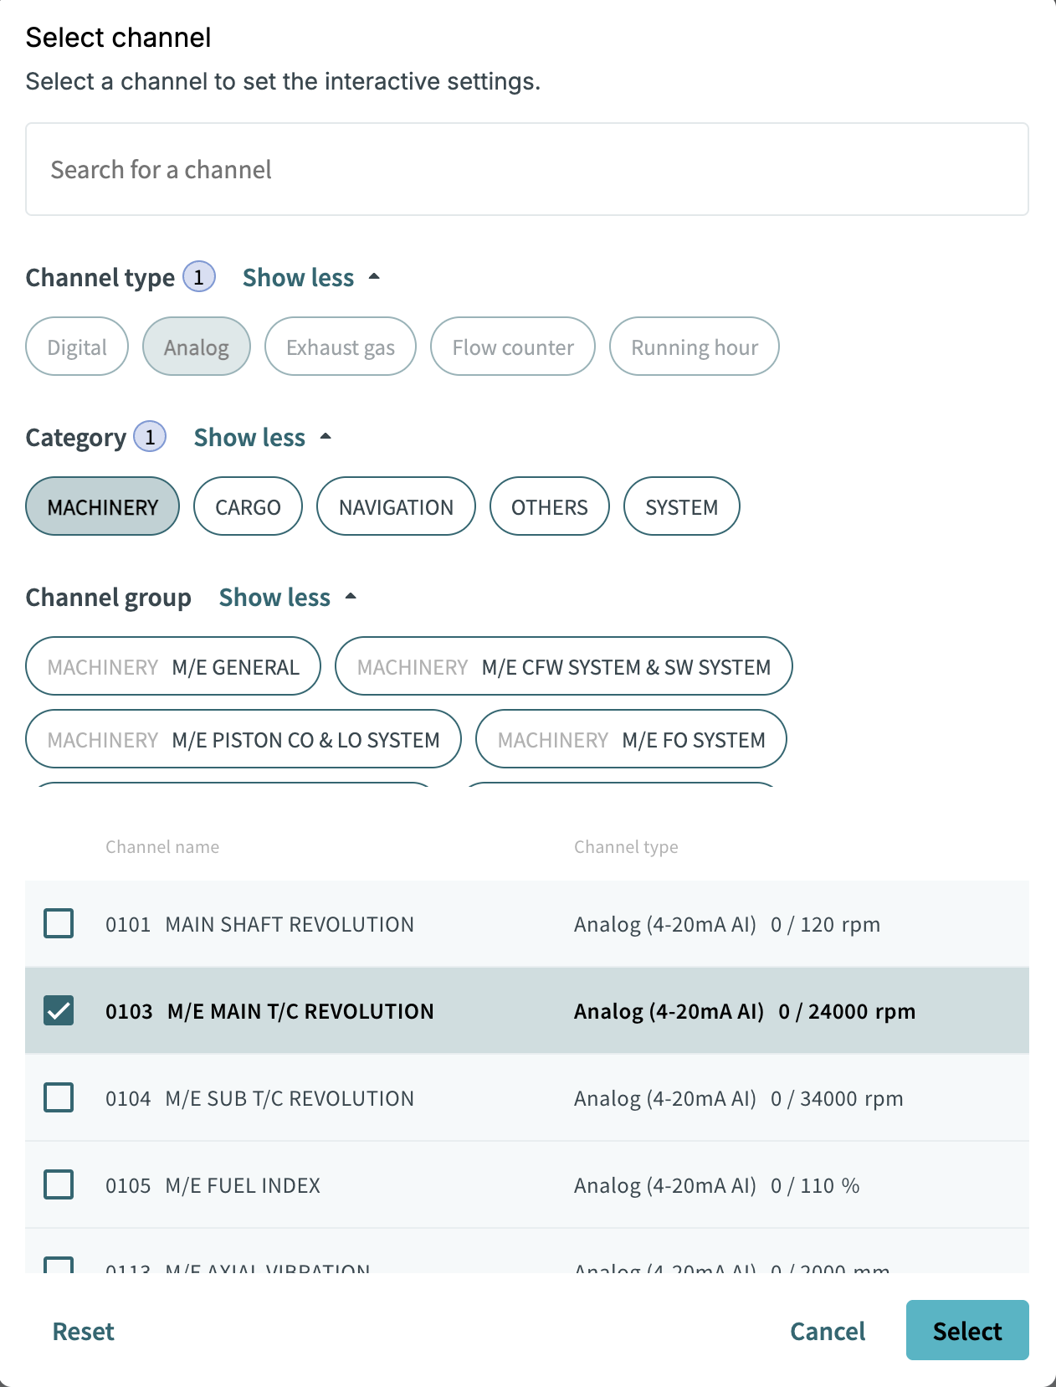Collapse the Channel group filter with Show less

[x=288, y=597]
